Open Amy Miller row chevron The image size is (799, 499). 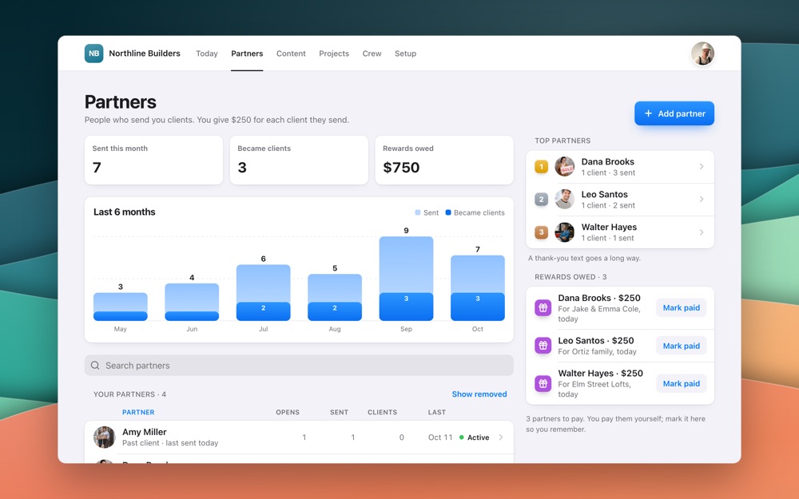click(501, 438)
